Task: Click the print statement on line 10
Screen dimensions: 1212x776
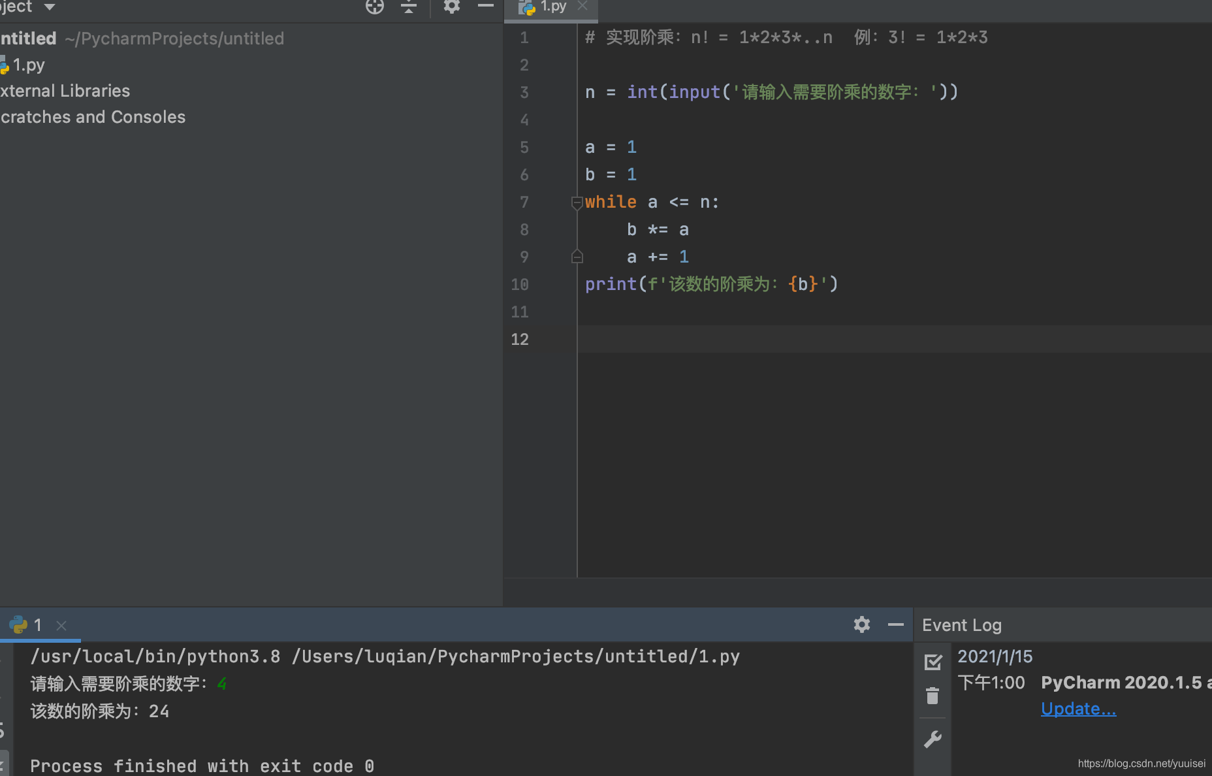Action: (712, 284)
